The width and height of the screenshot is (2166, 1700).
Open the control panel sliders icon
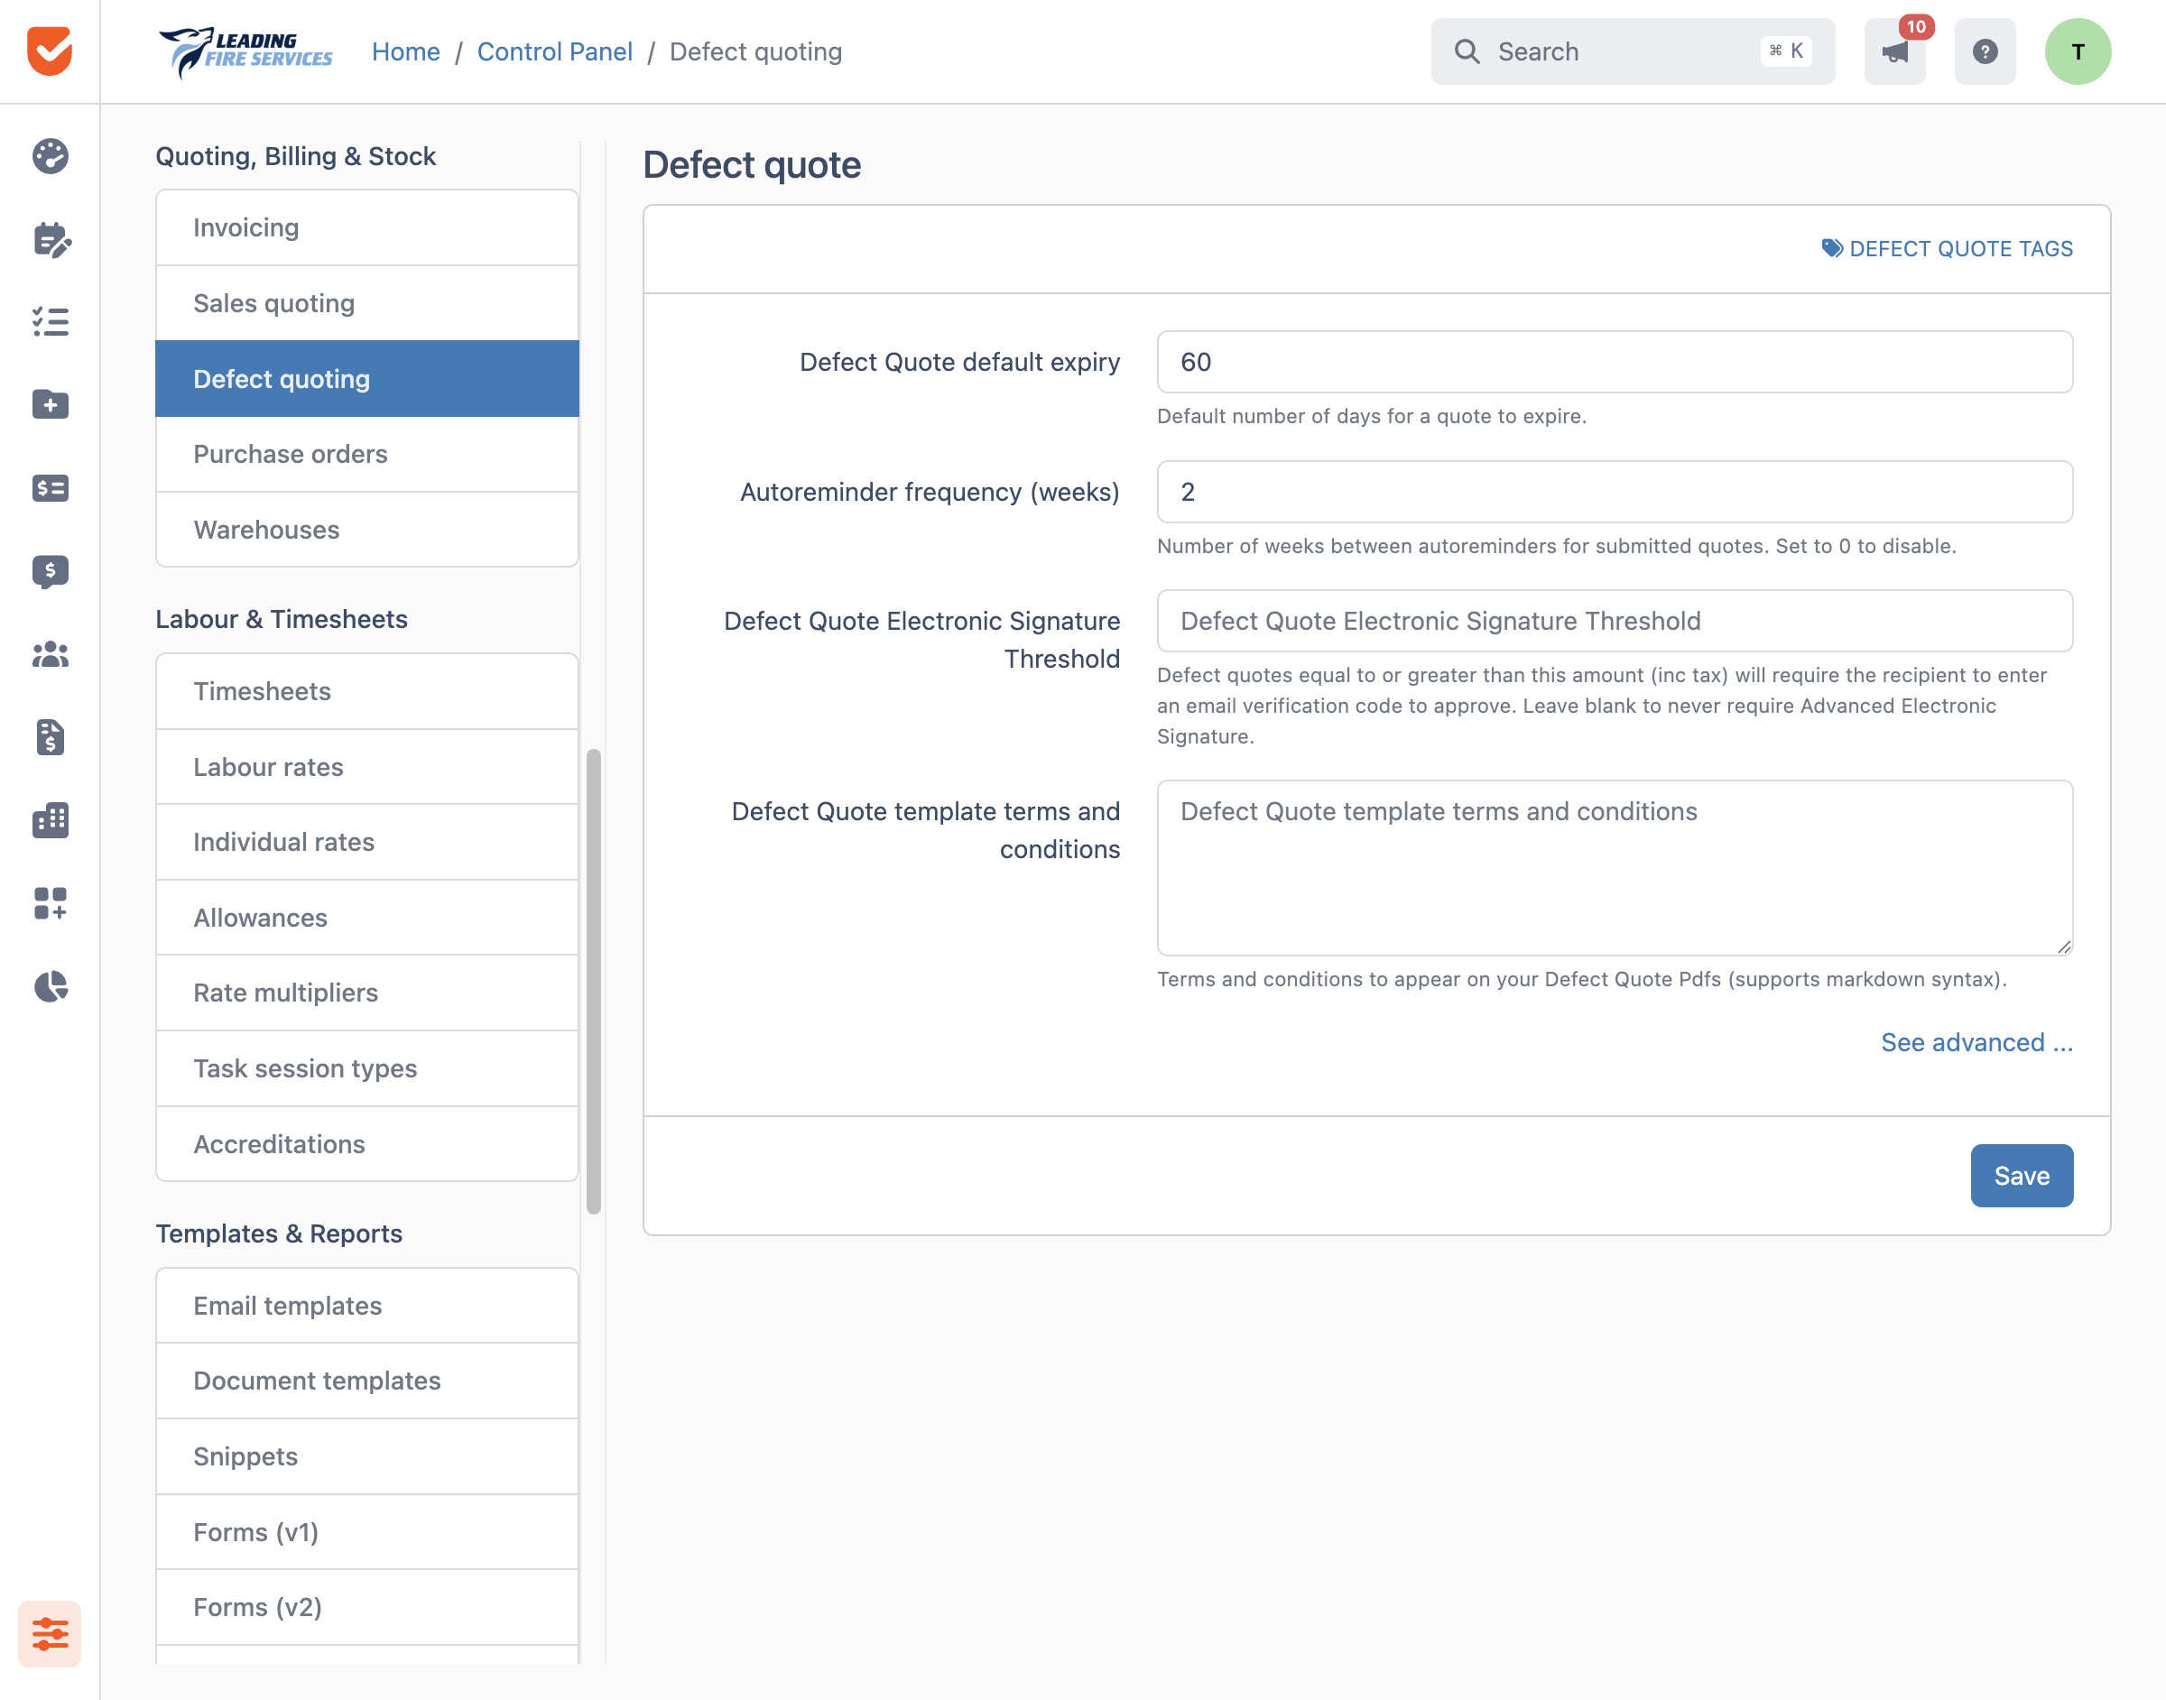point(50,1633)
